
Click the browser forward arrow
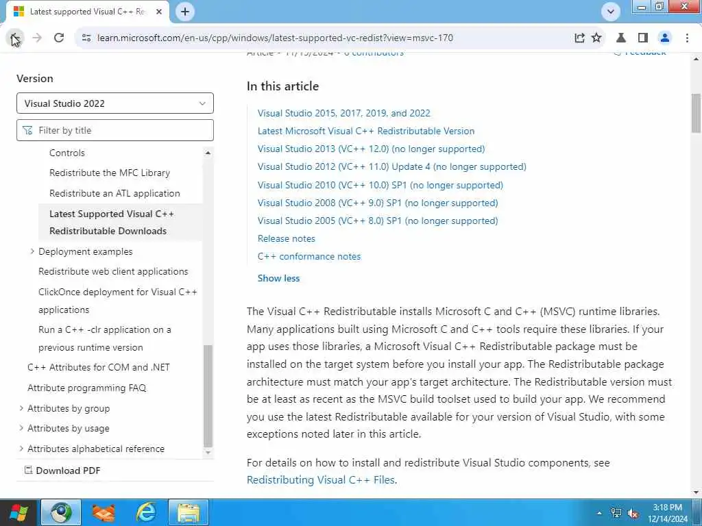pos(37,38)
